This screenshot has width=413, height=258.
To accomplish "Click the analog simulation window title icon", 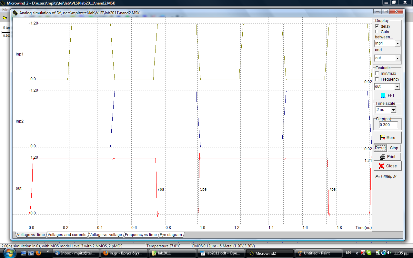I will coord(15,13).
